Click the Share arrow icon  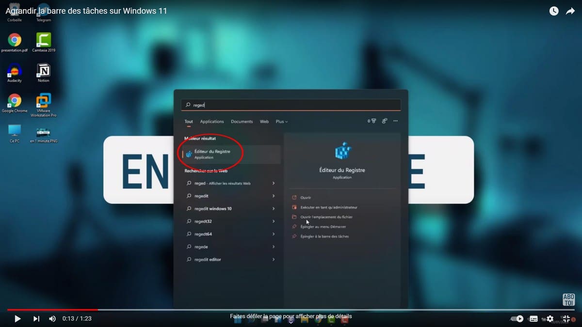pos(570,11)
